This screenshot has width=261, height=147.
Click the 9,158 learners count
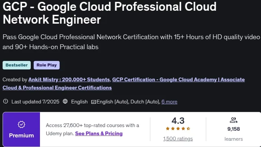click(x=234, y=129)
